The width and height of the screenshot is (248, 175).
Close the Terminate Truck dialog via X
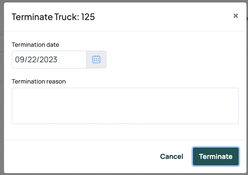[236, 16]
